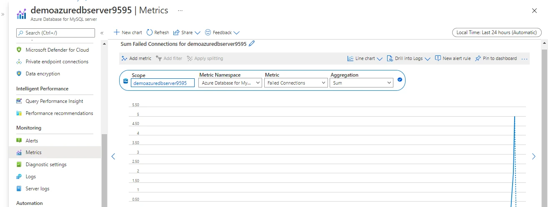Create a New alert rule

tap(453, 58)
